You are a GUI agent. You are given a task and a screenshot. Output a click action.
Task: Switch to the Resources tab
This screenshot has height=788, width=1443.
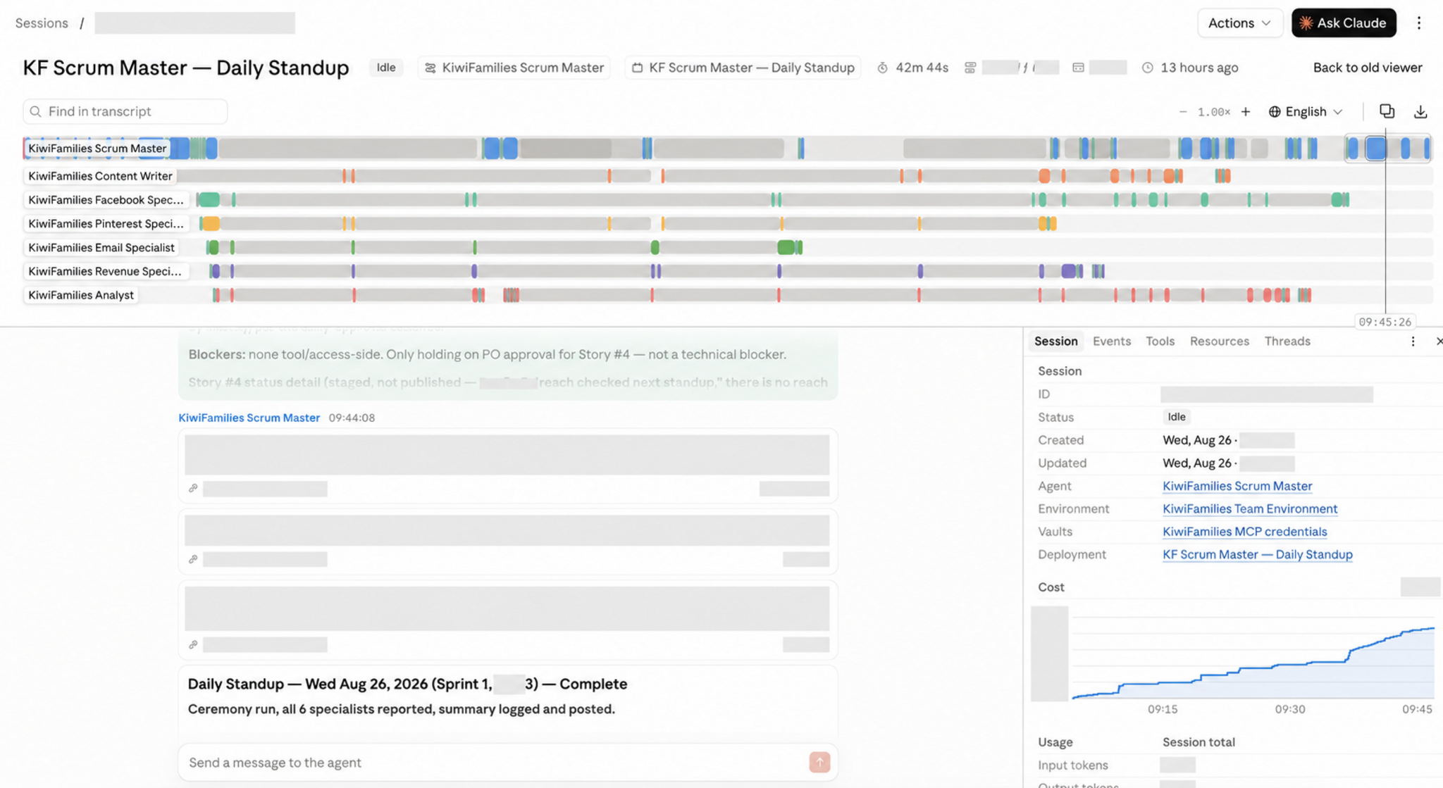(x=1219, y=341)
